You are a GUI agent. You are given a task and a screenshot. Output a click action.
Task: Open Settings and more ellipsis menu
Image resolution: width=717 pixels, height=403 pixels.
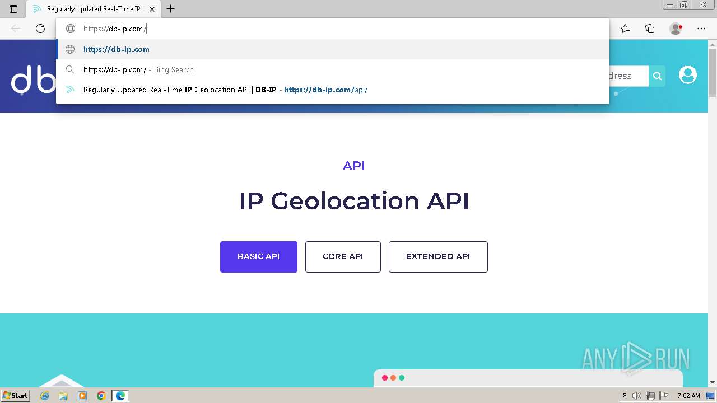coord(701,29)
